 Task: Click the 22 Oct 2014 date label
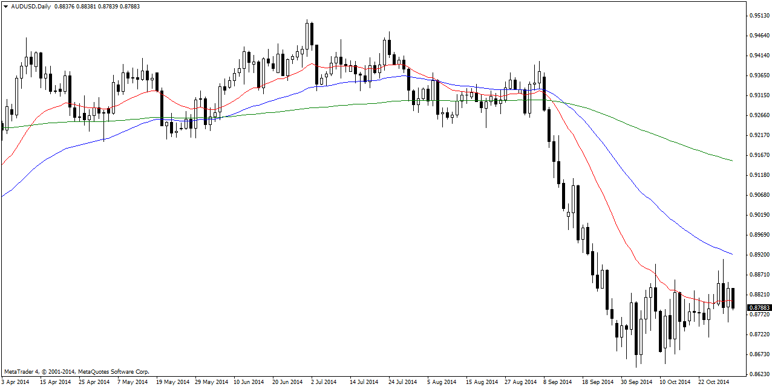715,382
